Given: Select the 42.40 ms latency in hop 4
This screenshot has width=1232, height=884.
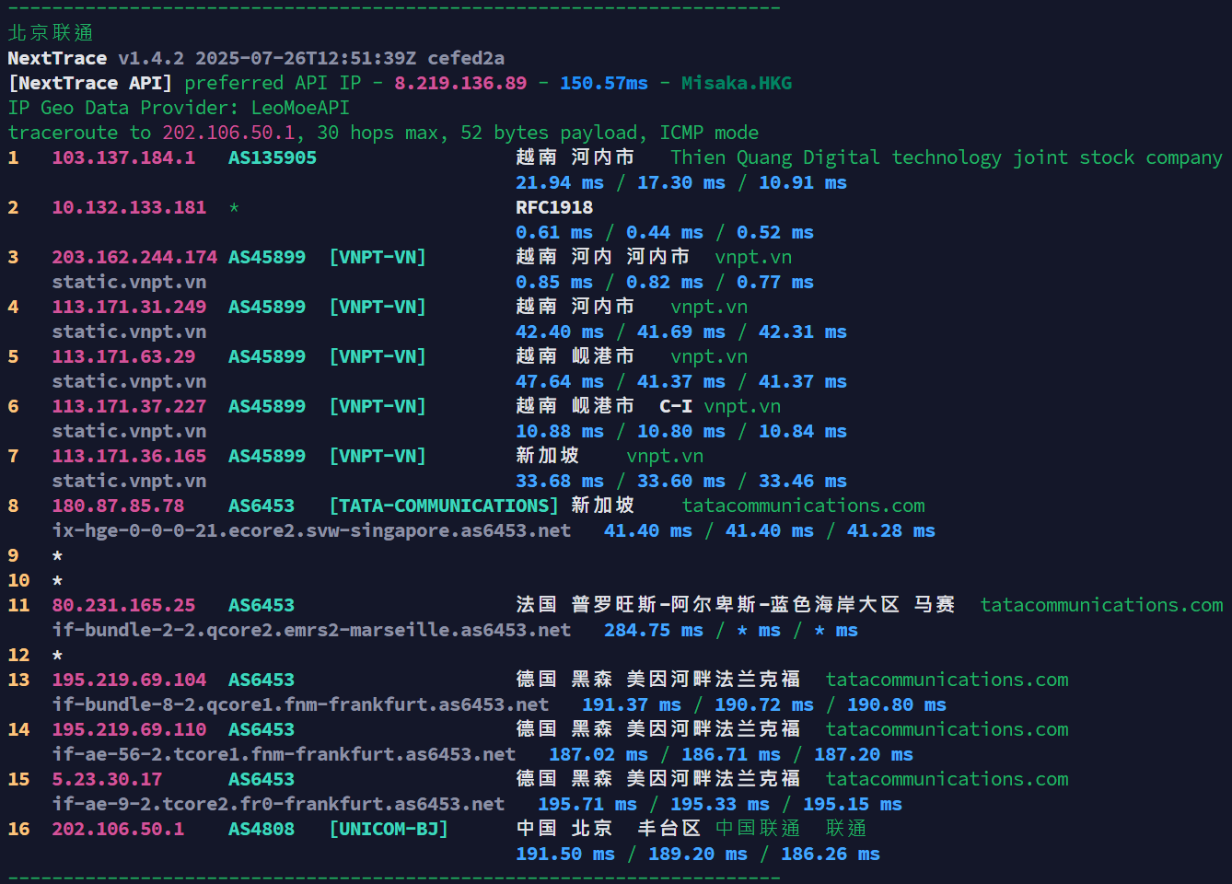Looking at the screenshot, I should click(x=560, y=331).
